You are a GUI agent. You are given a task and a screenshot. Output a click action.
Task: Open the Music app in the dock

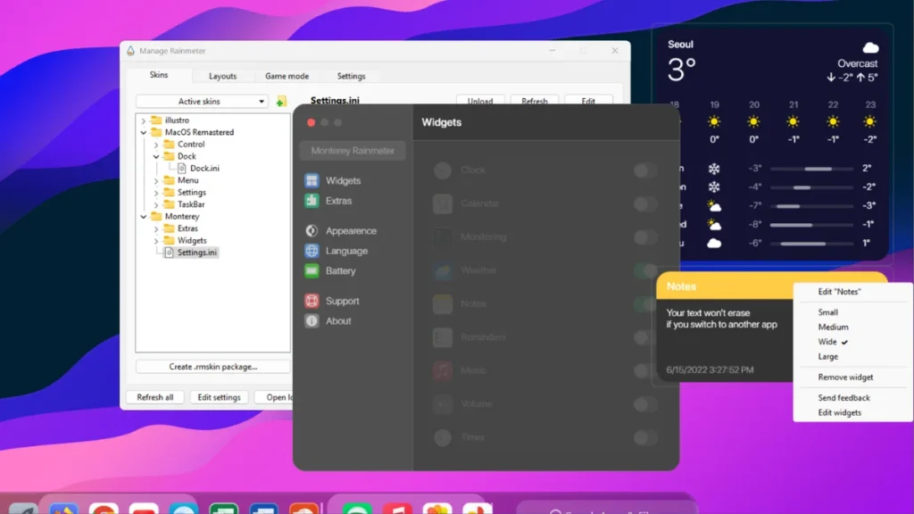(397, 508)
